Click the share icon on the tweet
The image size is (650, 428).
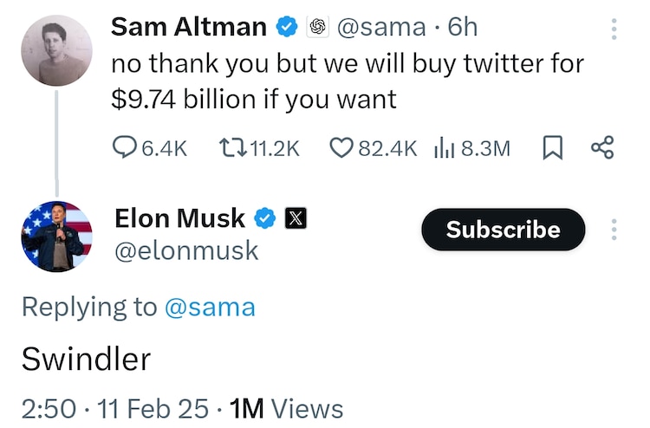[x=601, y=148]
